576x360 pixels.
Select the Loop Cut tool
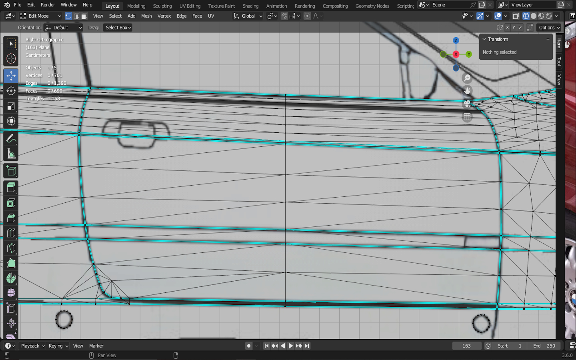pyautogui.click(x=11, y=233)
